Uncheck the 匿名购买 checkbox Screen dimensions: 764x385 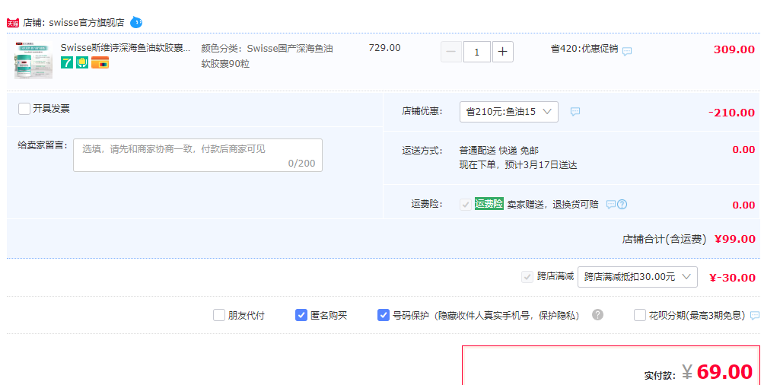pyautogui.click(x=301, y=315)
